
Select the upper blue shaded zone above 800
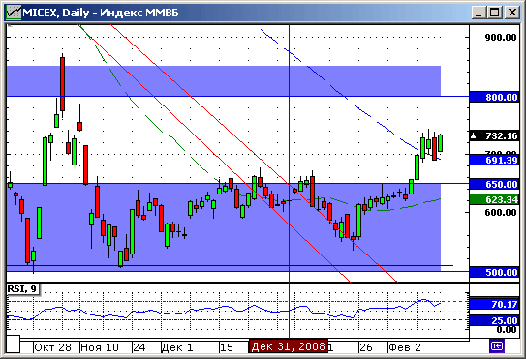click(224, 80)
